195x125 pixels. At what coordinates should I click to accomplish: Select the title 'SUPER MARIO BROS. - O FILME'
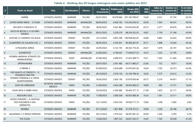coord(25,22)
